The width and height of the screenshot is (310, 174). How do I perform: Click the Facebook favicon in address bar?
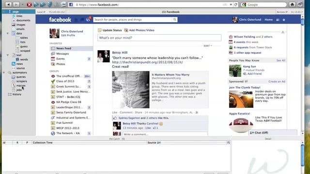pos(71,4)
